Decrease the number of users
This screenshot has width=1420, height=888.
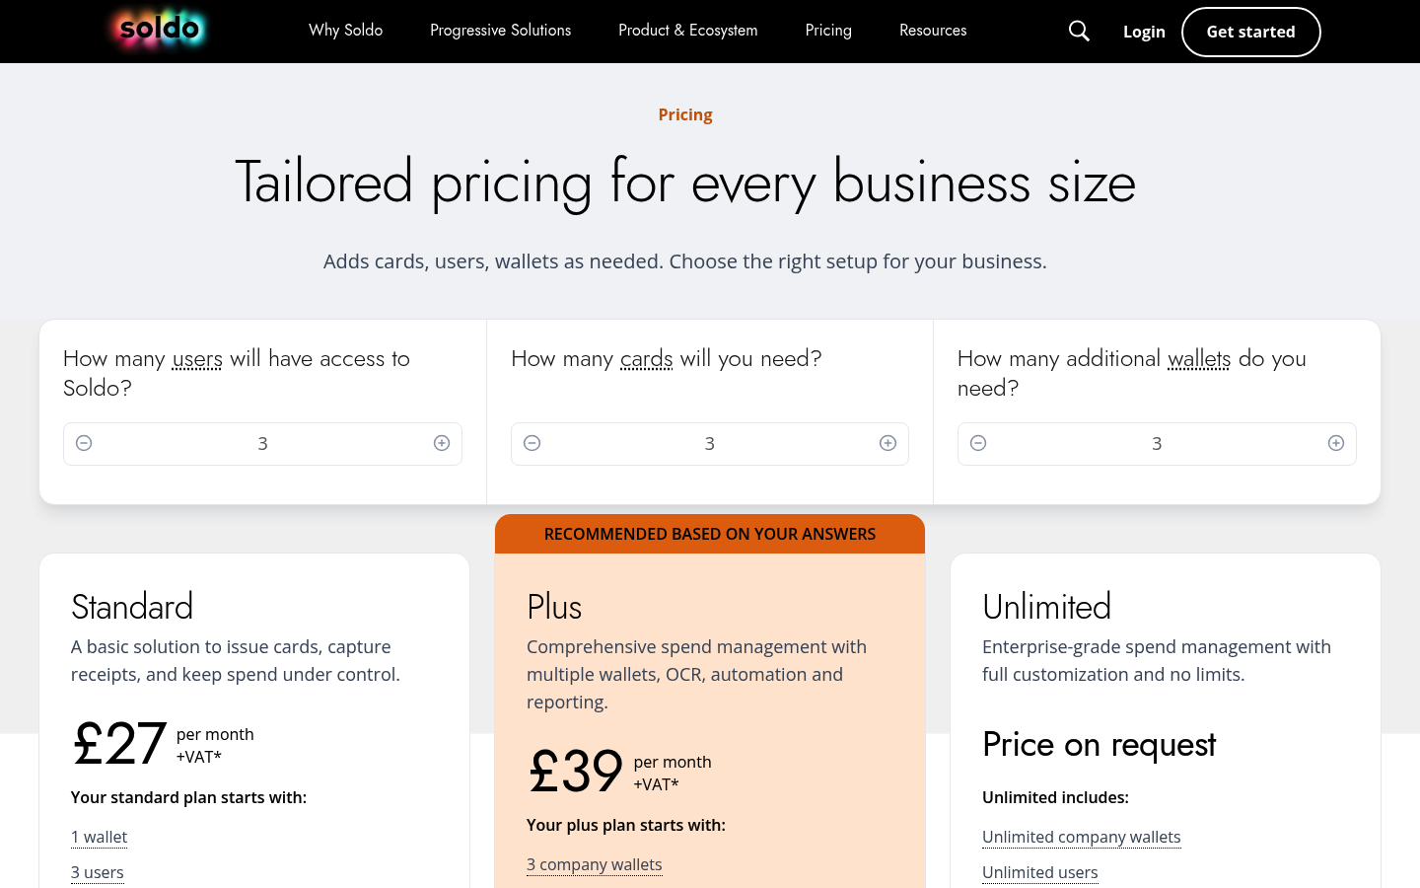click(x=84, y=443)
